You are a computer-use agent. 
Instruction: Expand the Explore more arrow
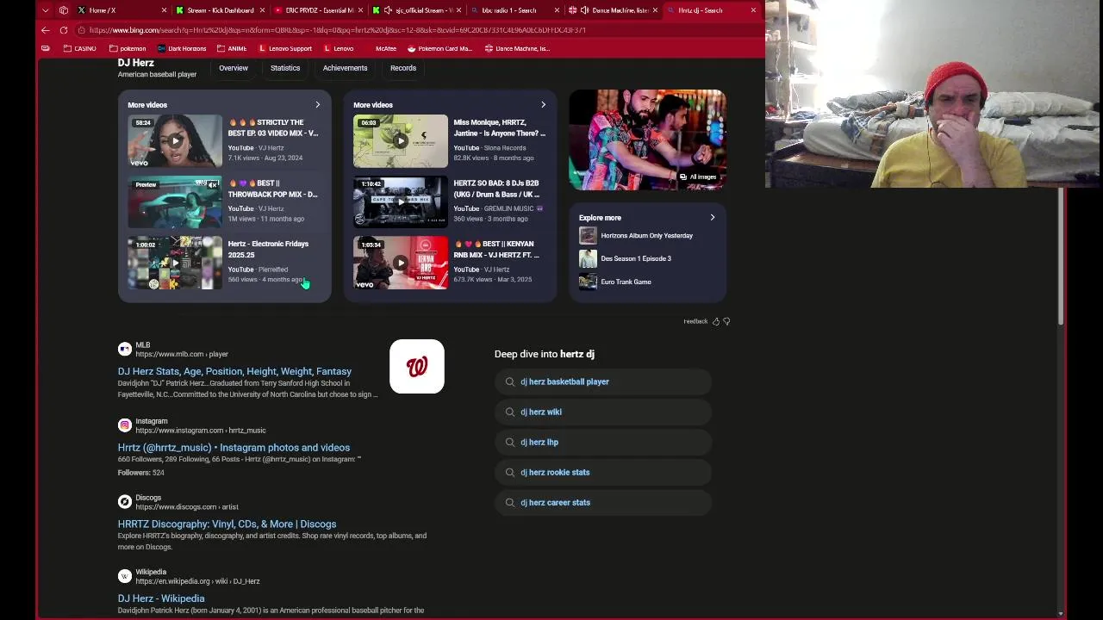tap(713, 218)
